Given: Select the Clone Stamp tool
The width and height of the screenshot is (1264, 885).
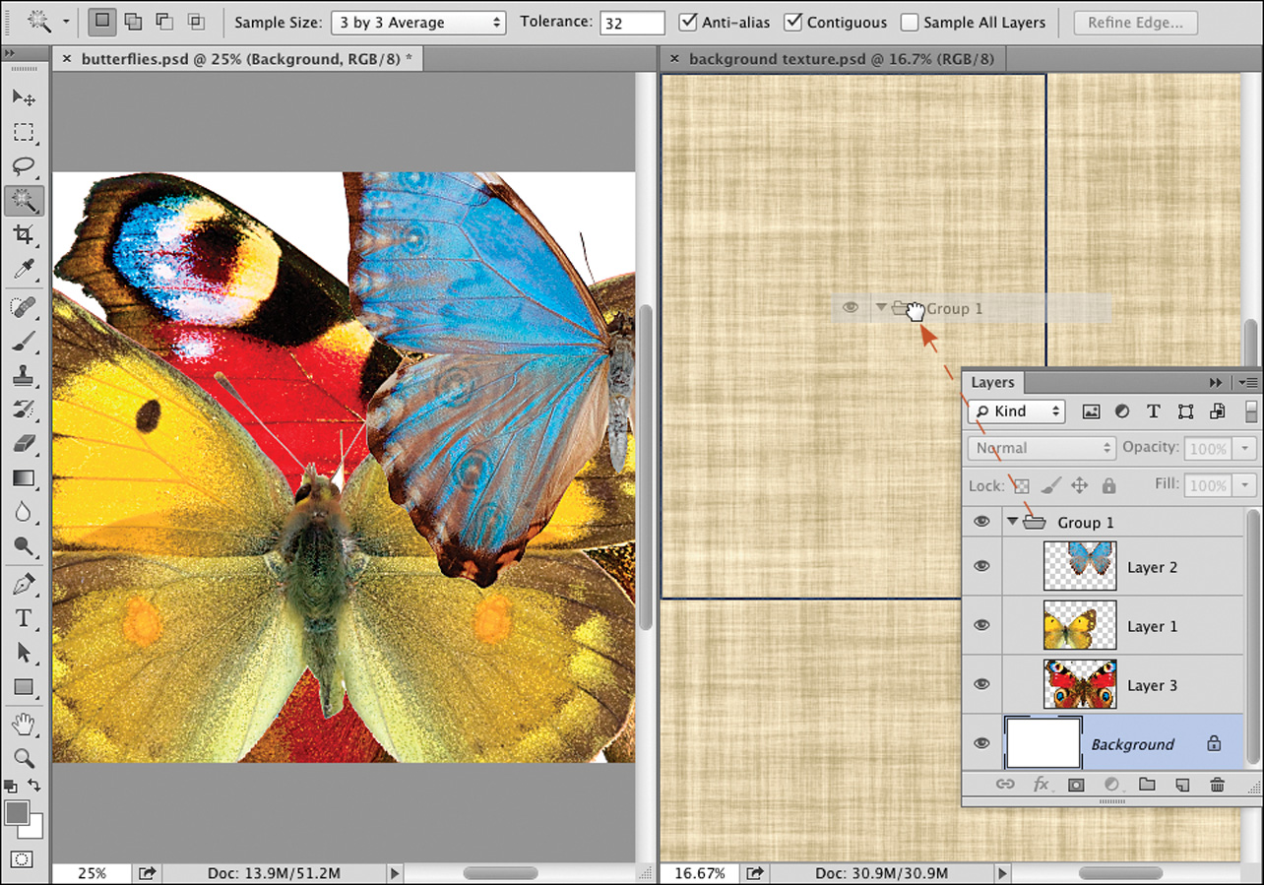Looking at the screenshot, I should [24, 375].
